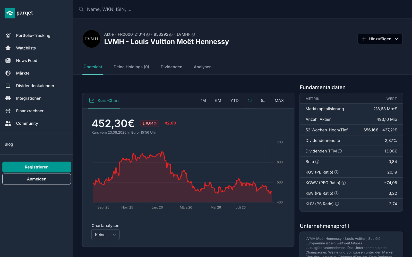Click the 52 Wochen-Hoch/Tief value
Screen dimensions: 412x257
point(380,130)
